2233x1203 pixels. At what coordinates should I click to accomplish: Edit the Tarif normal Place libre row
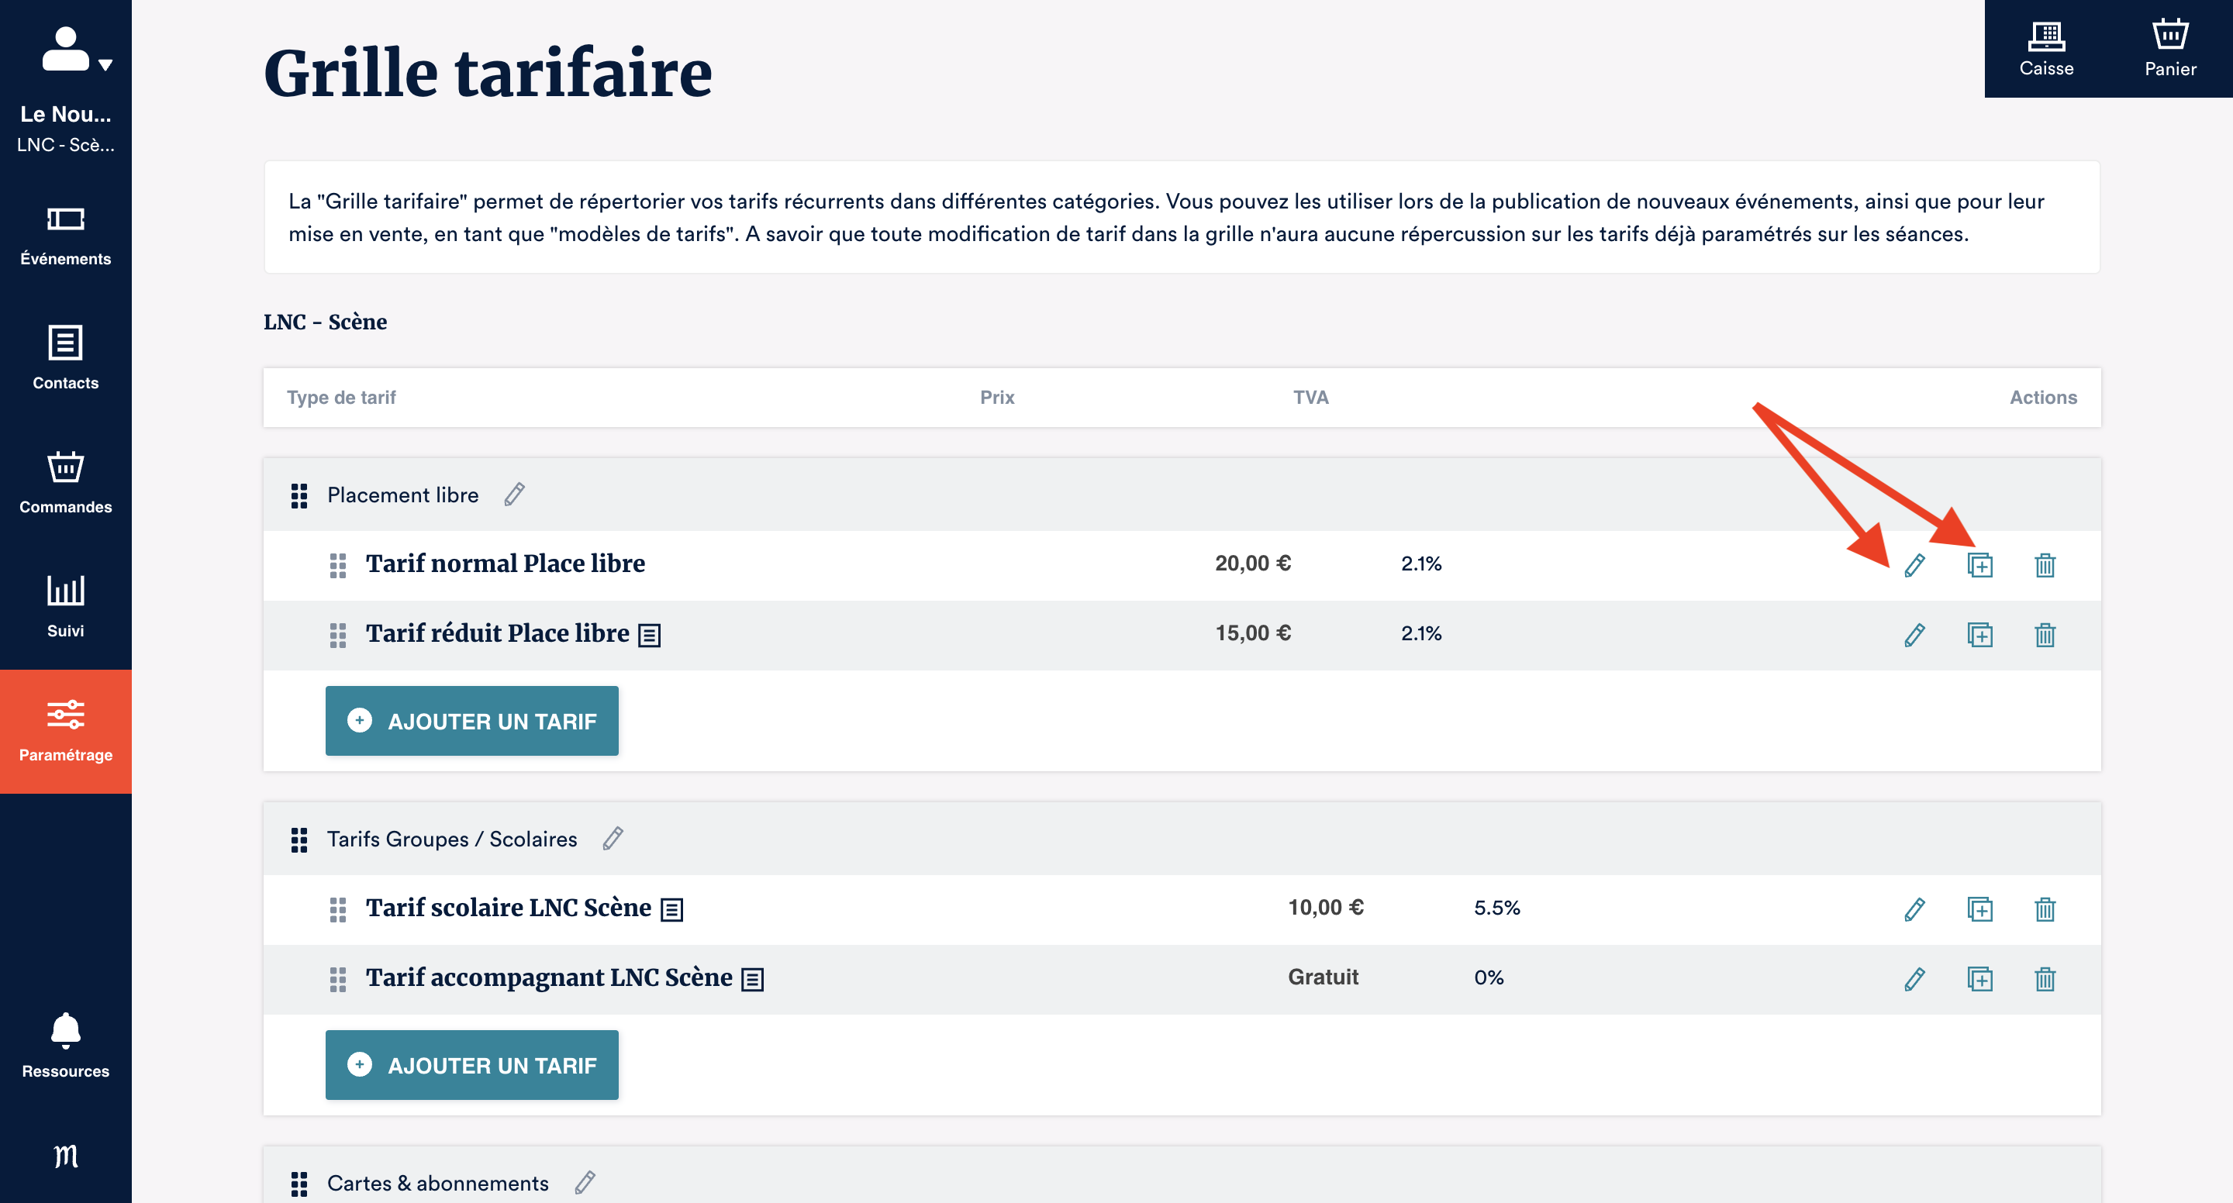click(x=1914, y=565)
